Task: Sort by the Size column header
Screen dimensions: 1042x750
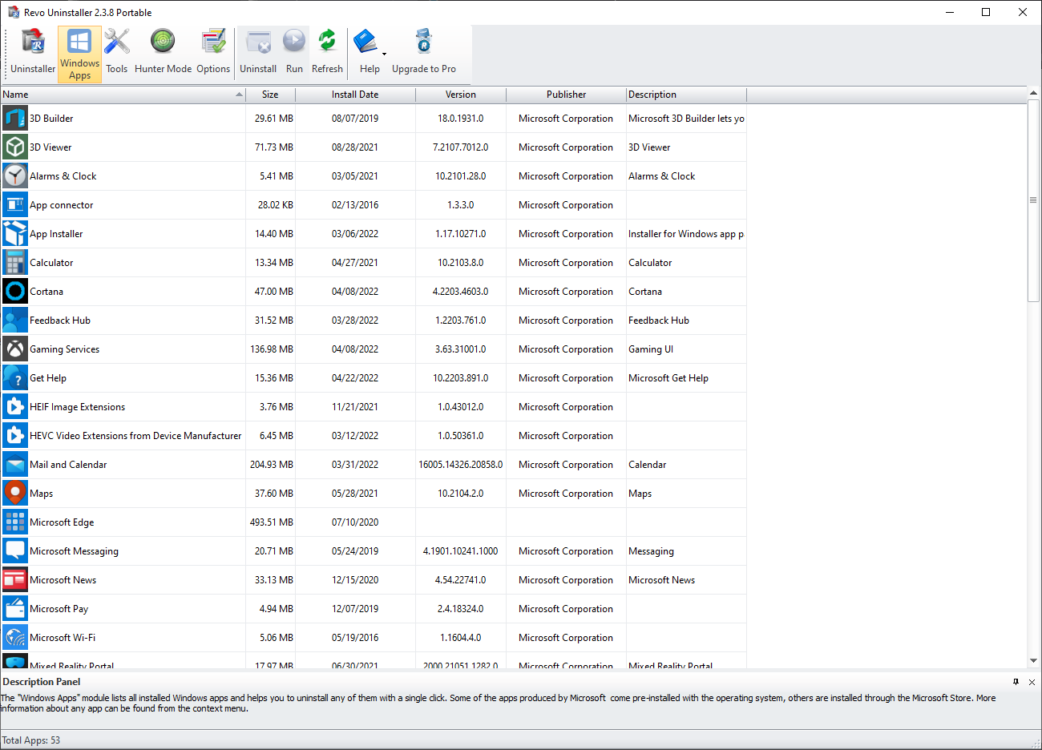Action: click(270, 95)
